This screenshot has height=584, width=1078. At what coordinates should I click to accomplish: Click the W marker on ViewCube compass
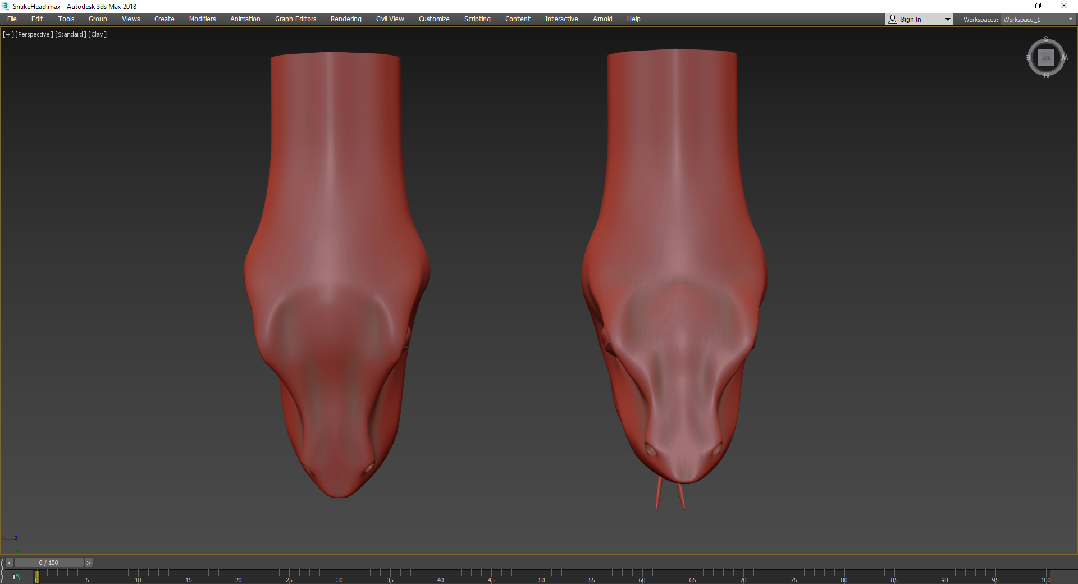pyautogui.click(x=1065, y=57)
